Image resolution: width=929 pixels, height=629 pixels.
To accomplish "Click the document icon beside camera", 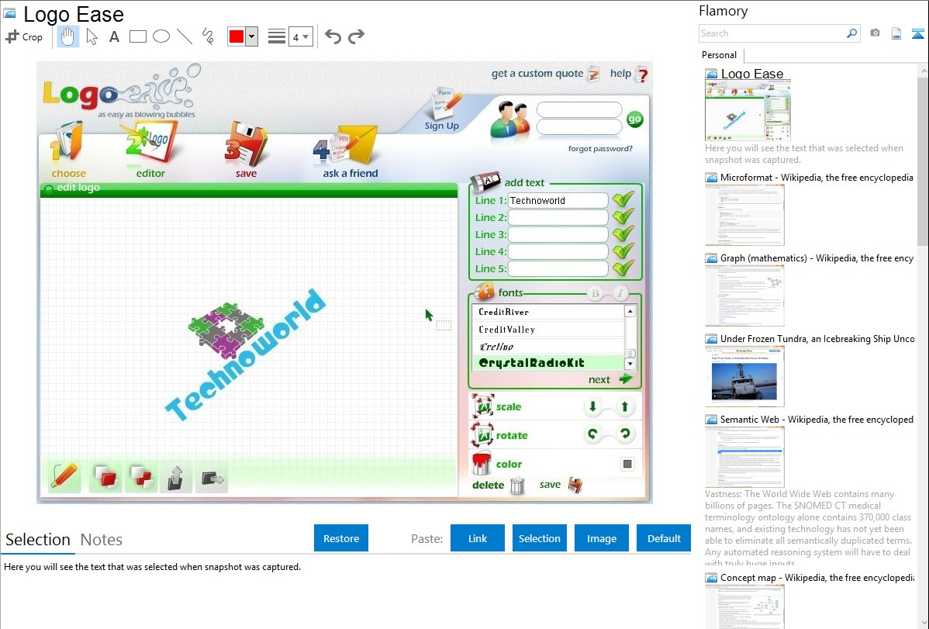I will [896, 33].
